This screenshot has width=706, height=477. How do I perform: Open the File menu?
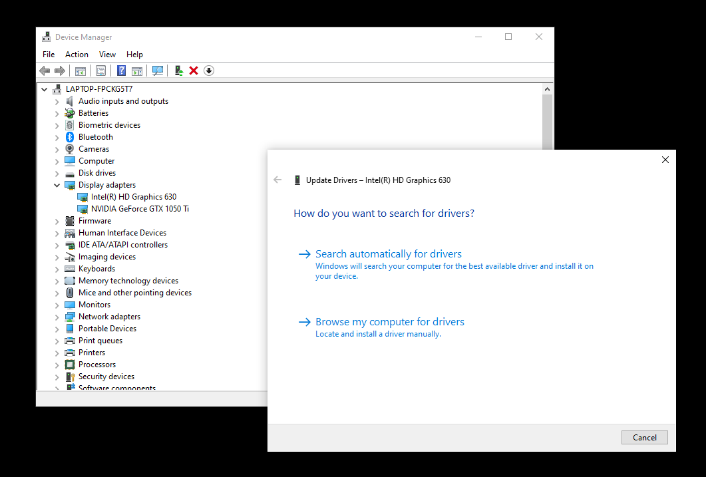click(x=49, y=55)
